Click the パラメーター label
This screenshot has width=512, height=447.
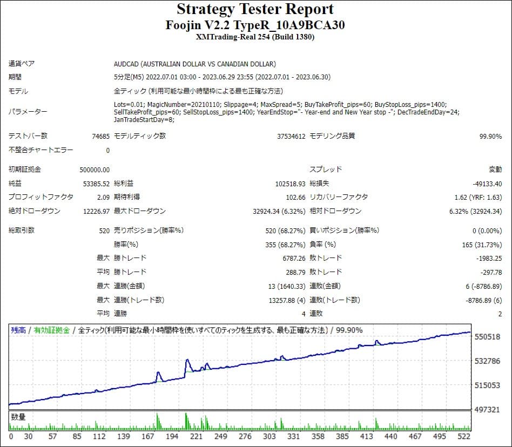(28, 112)
